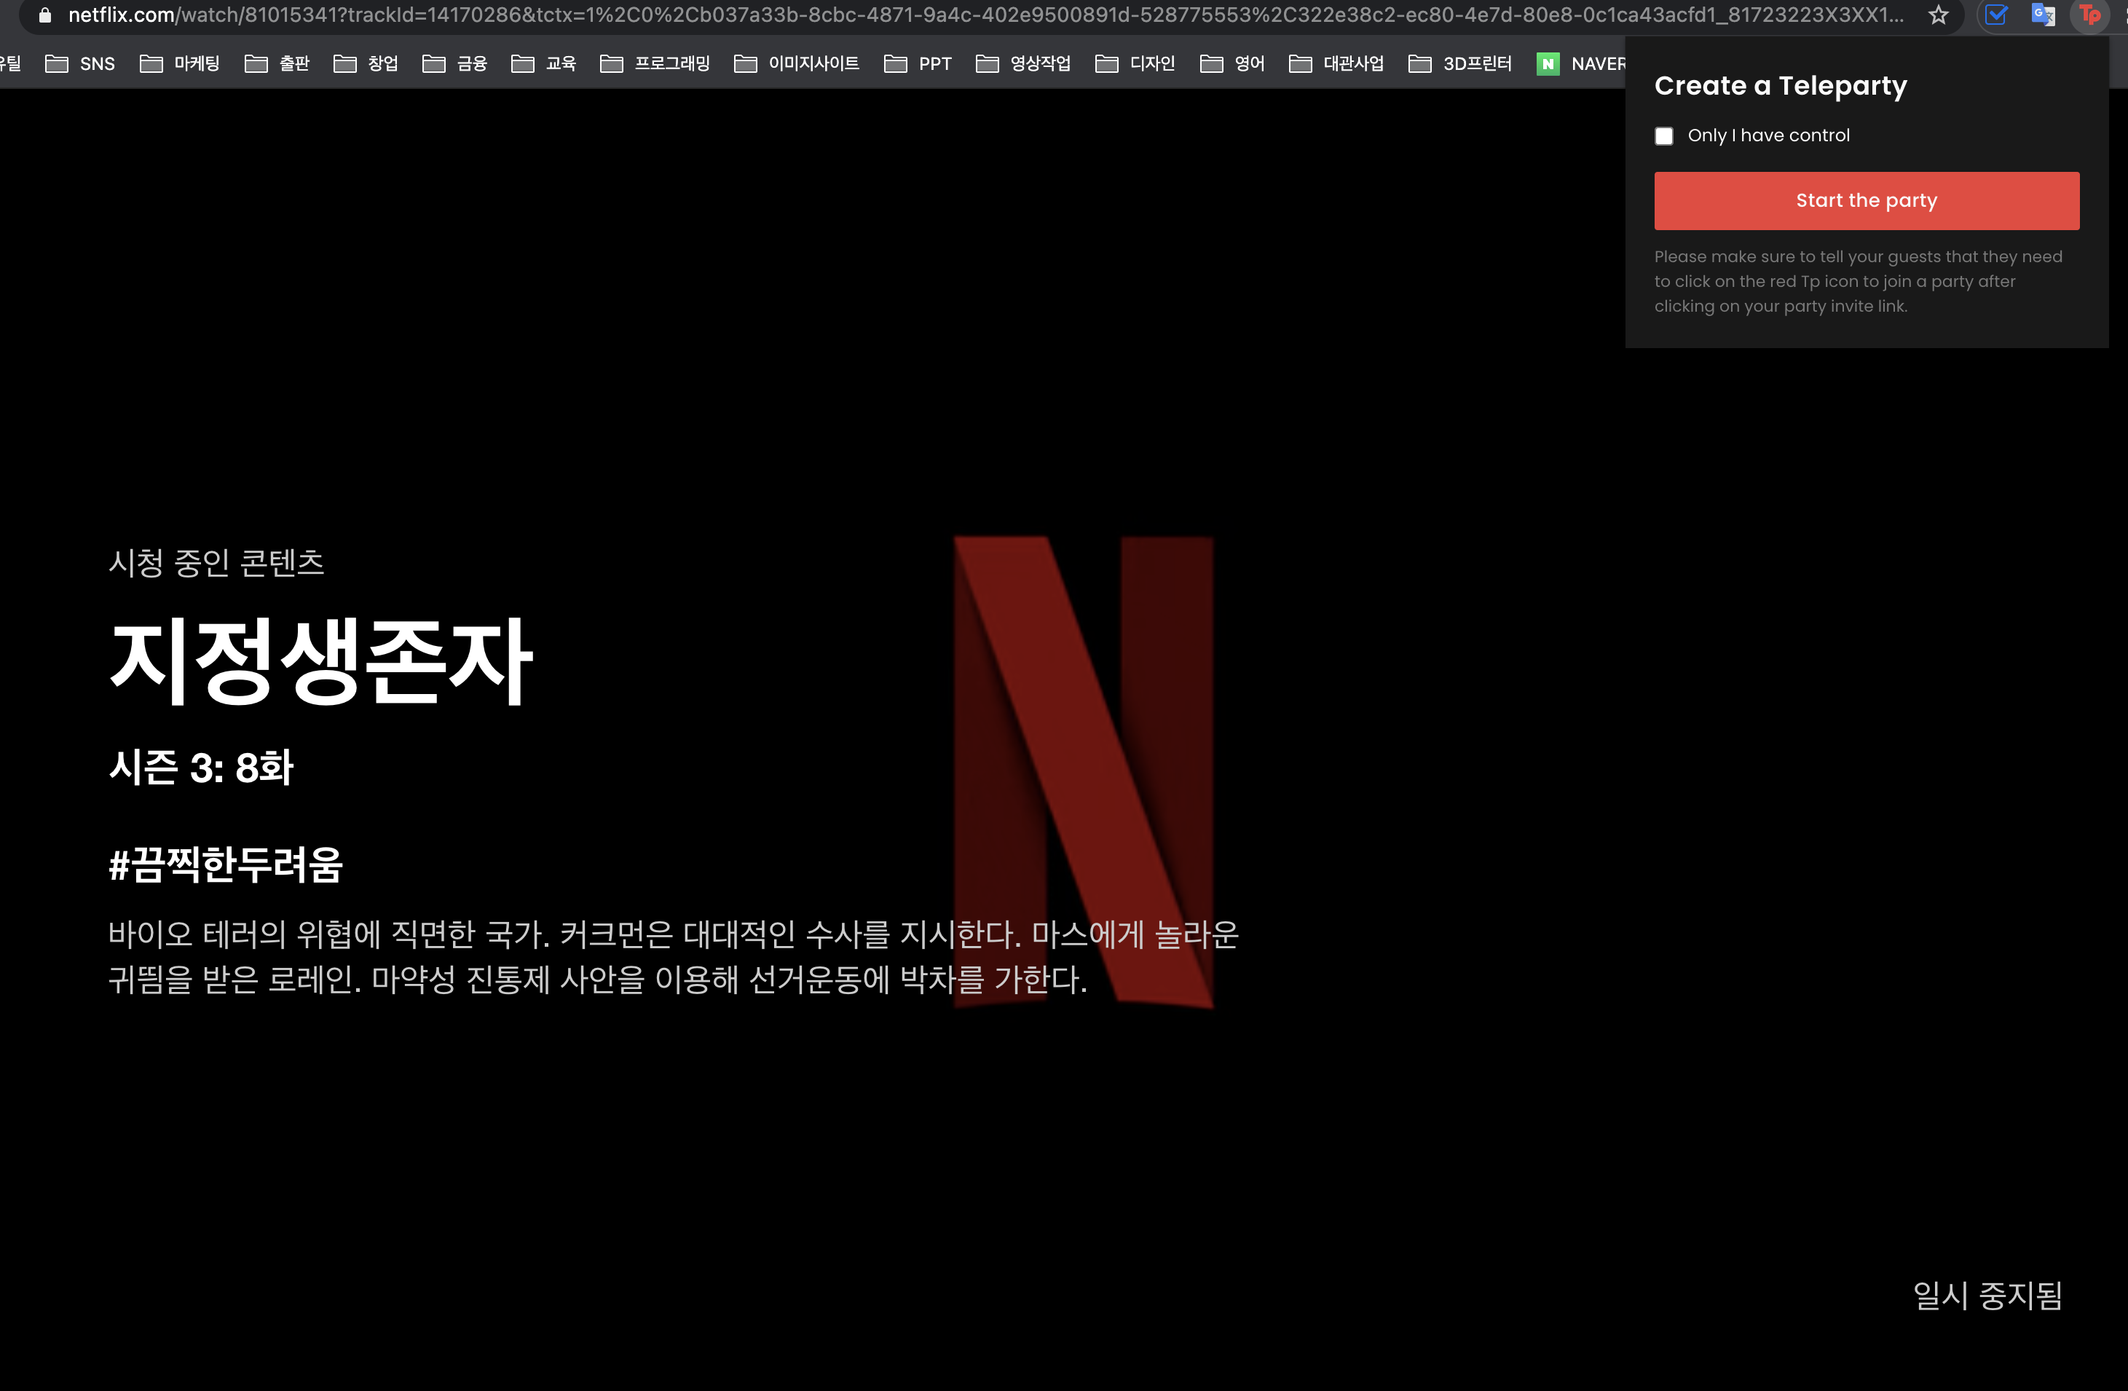Click the 'Create a Teleparty' heading
Screen dimensions: 2128x1391
point(1780,86)
